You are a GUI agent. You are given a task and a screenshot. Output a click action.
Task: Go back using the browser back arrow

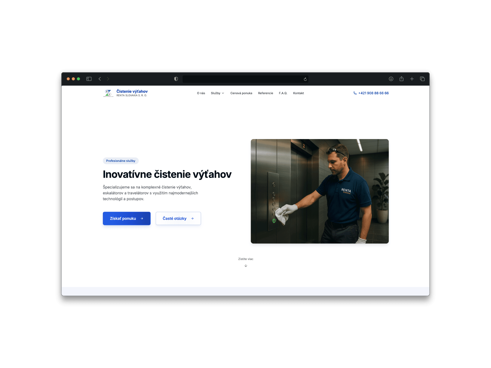click(100, 79)
